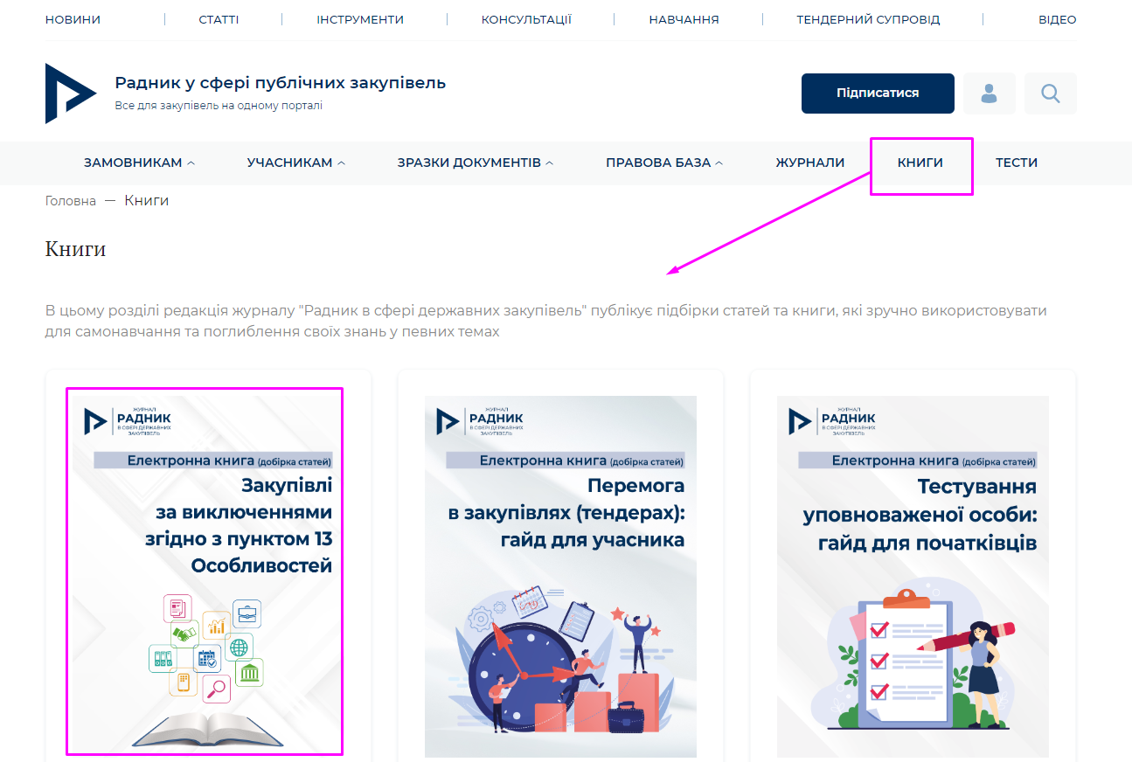Open Тендерний супровід link

tap(868, 19)
